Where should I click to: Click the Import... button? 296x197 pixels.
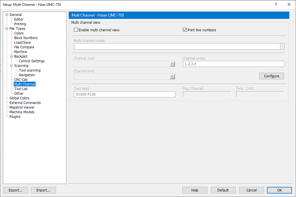(43, 190)
